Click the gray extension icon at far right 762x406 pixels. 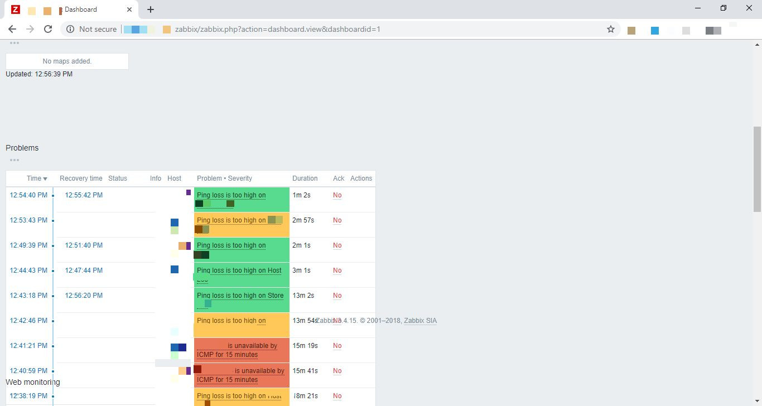(x=712, y=31)
